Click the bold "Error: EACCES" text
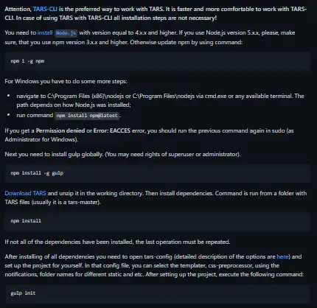Viewport: 317px width, 308px height. click(x=112, y=130)
